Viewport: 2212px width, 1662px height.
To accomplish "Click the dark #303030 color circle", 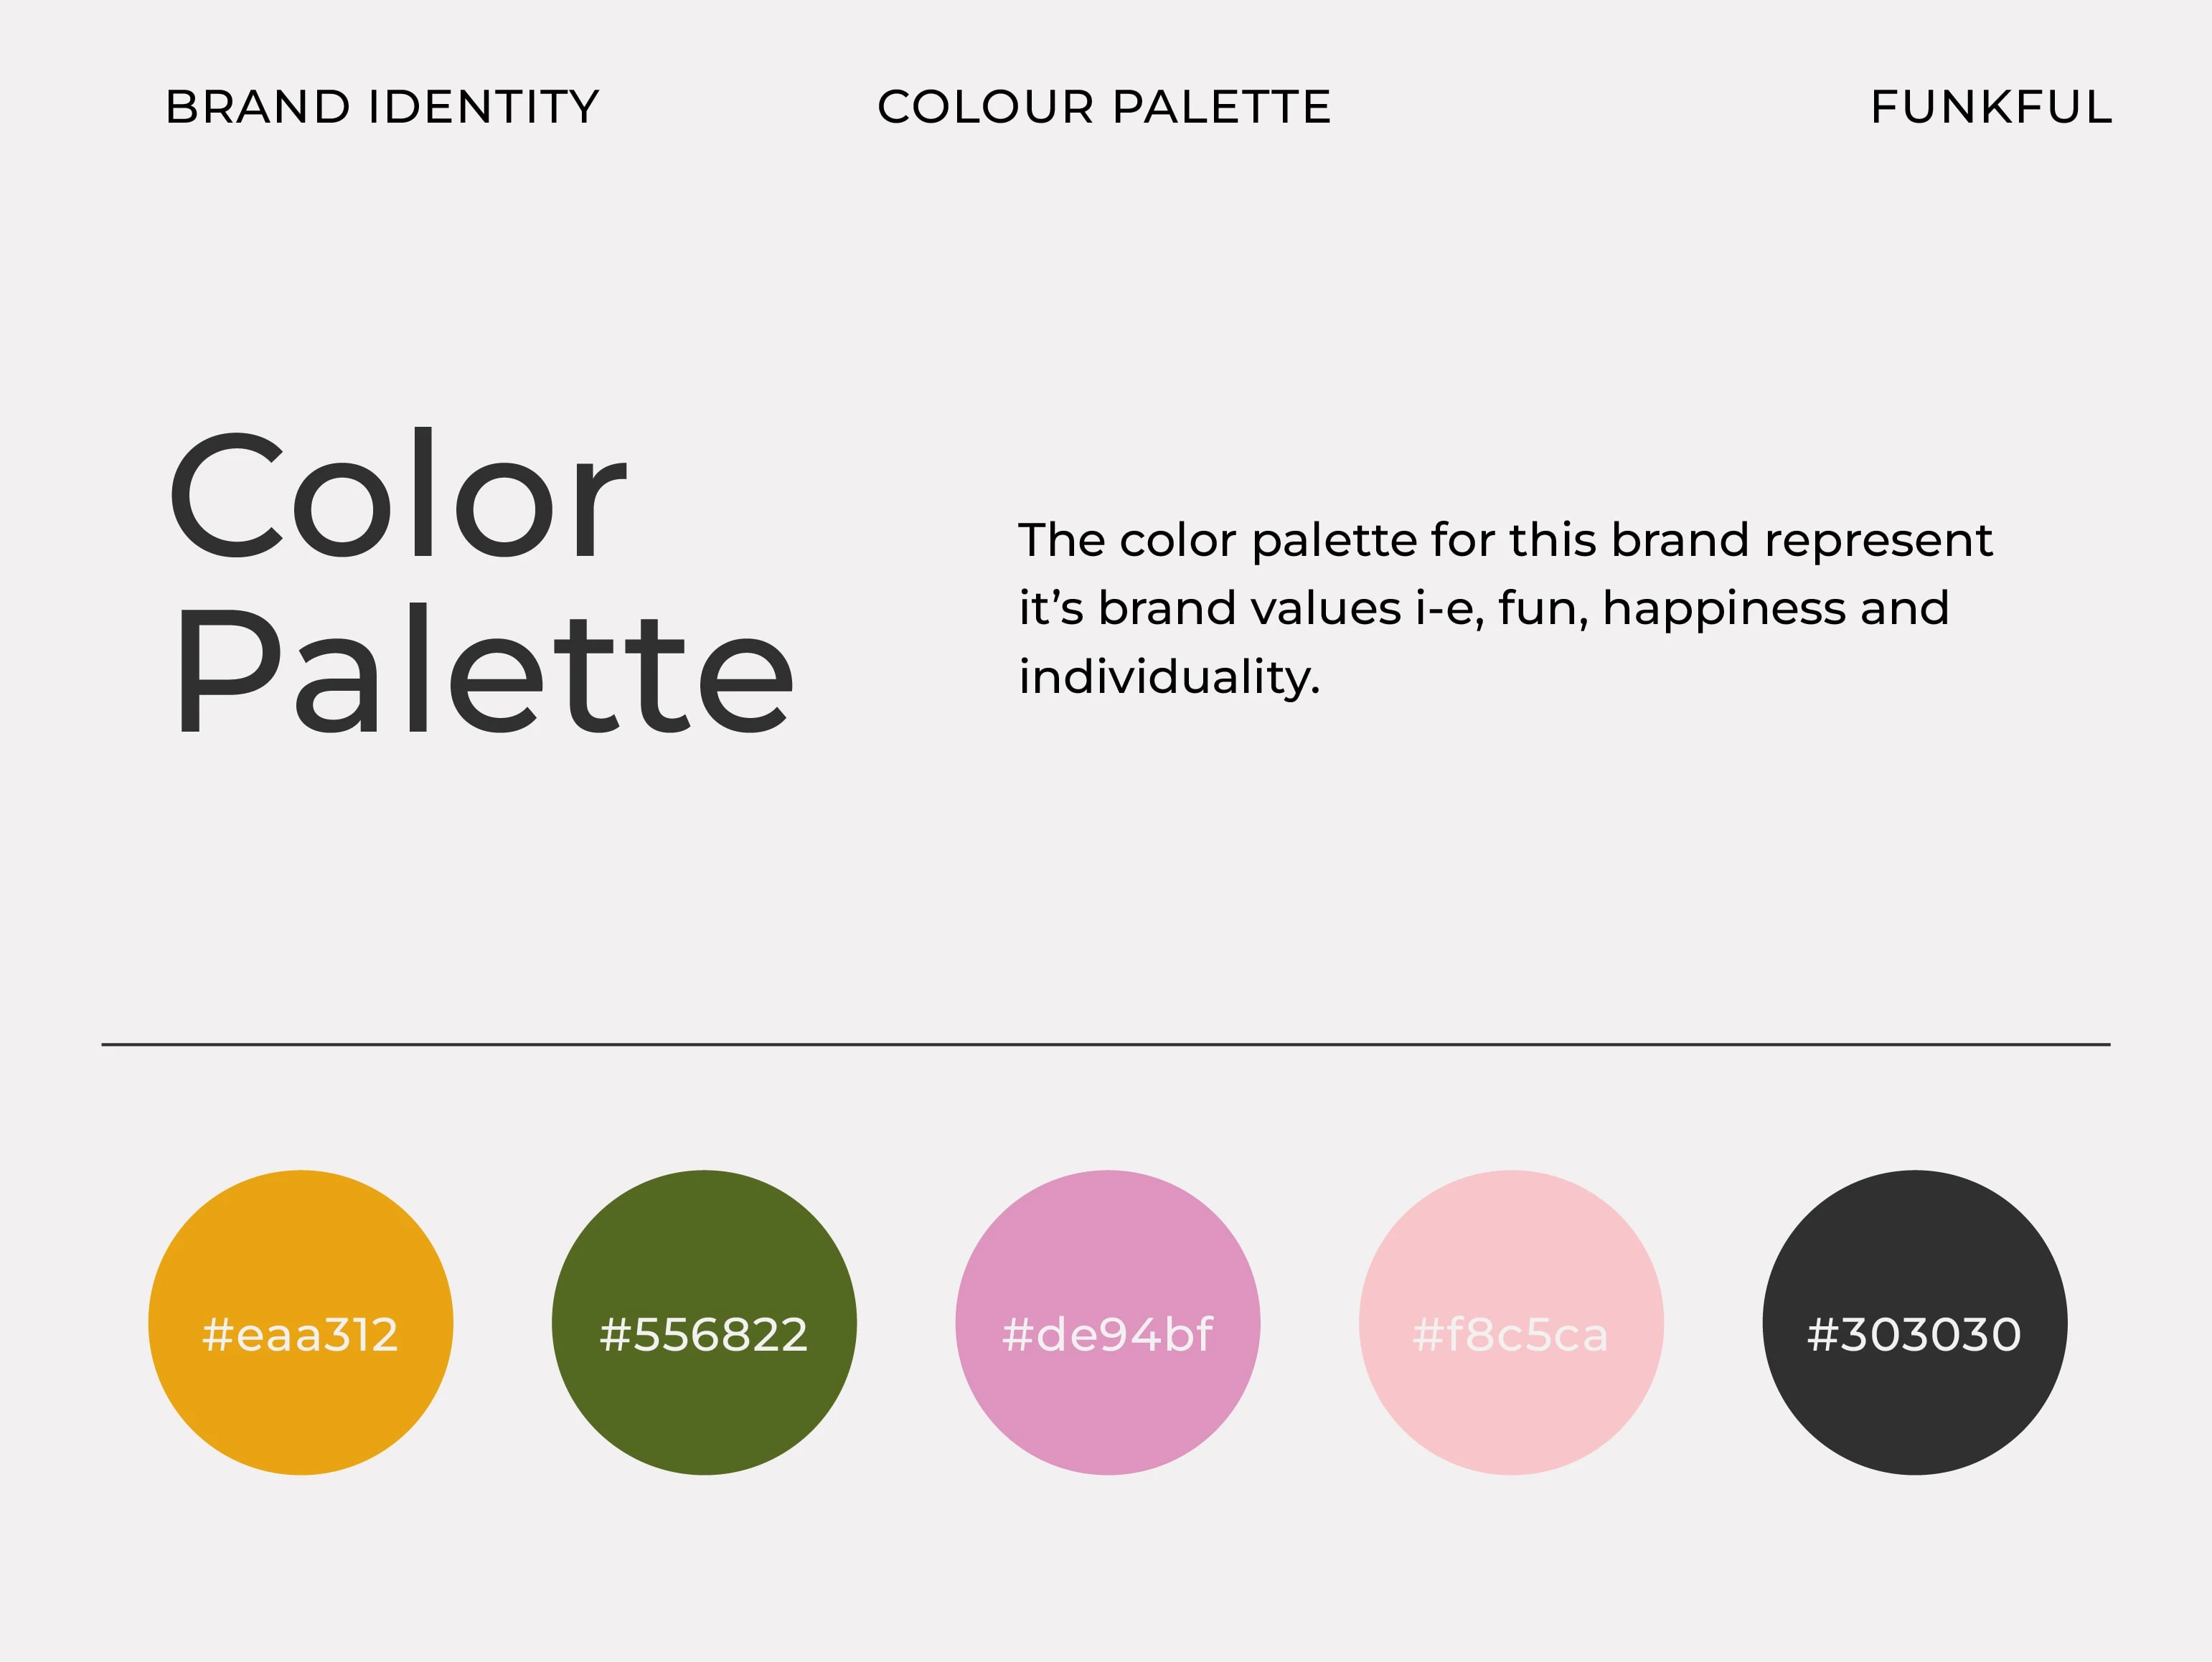I will tap(1915, 1322).
